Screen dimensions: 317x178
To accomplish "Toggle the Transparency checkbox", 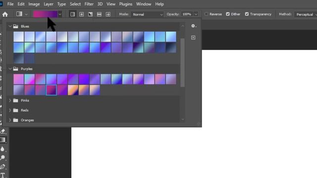I will (x=247, y=14).
